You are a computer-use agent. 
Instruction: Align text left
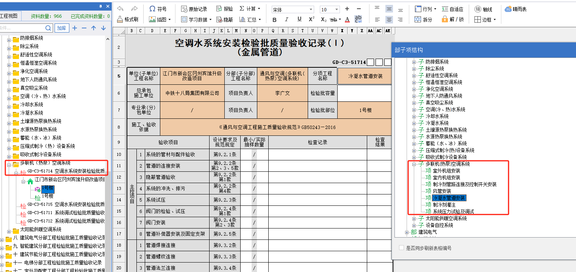pos(377,19)
